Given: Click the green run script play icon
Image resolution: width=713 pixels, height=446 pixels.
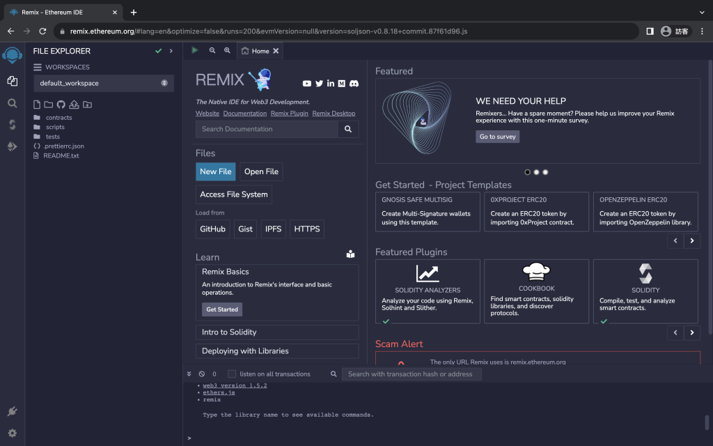Looking at the screenshot, I should pyautogui.click(x=195, y=50).
